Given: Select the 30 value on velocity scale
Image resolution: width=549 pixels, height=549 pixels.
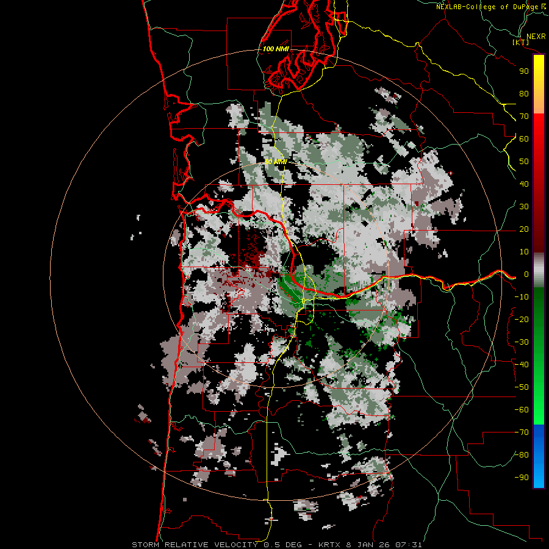Looking at the screenshot, I should (524, 207).
